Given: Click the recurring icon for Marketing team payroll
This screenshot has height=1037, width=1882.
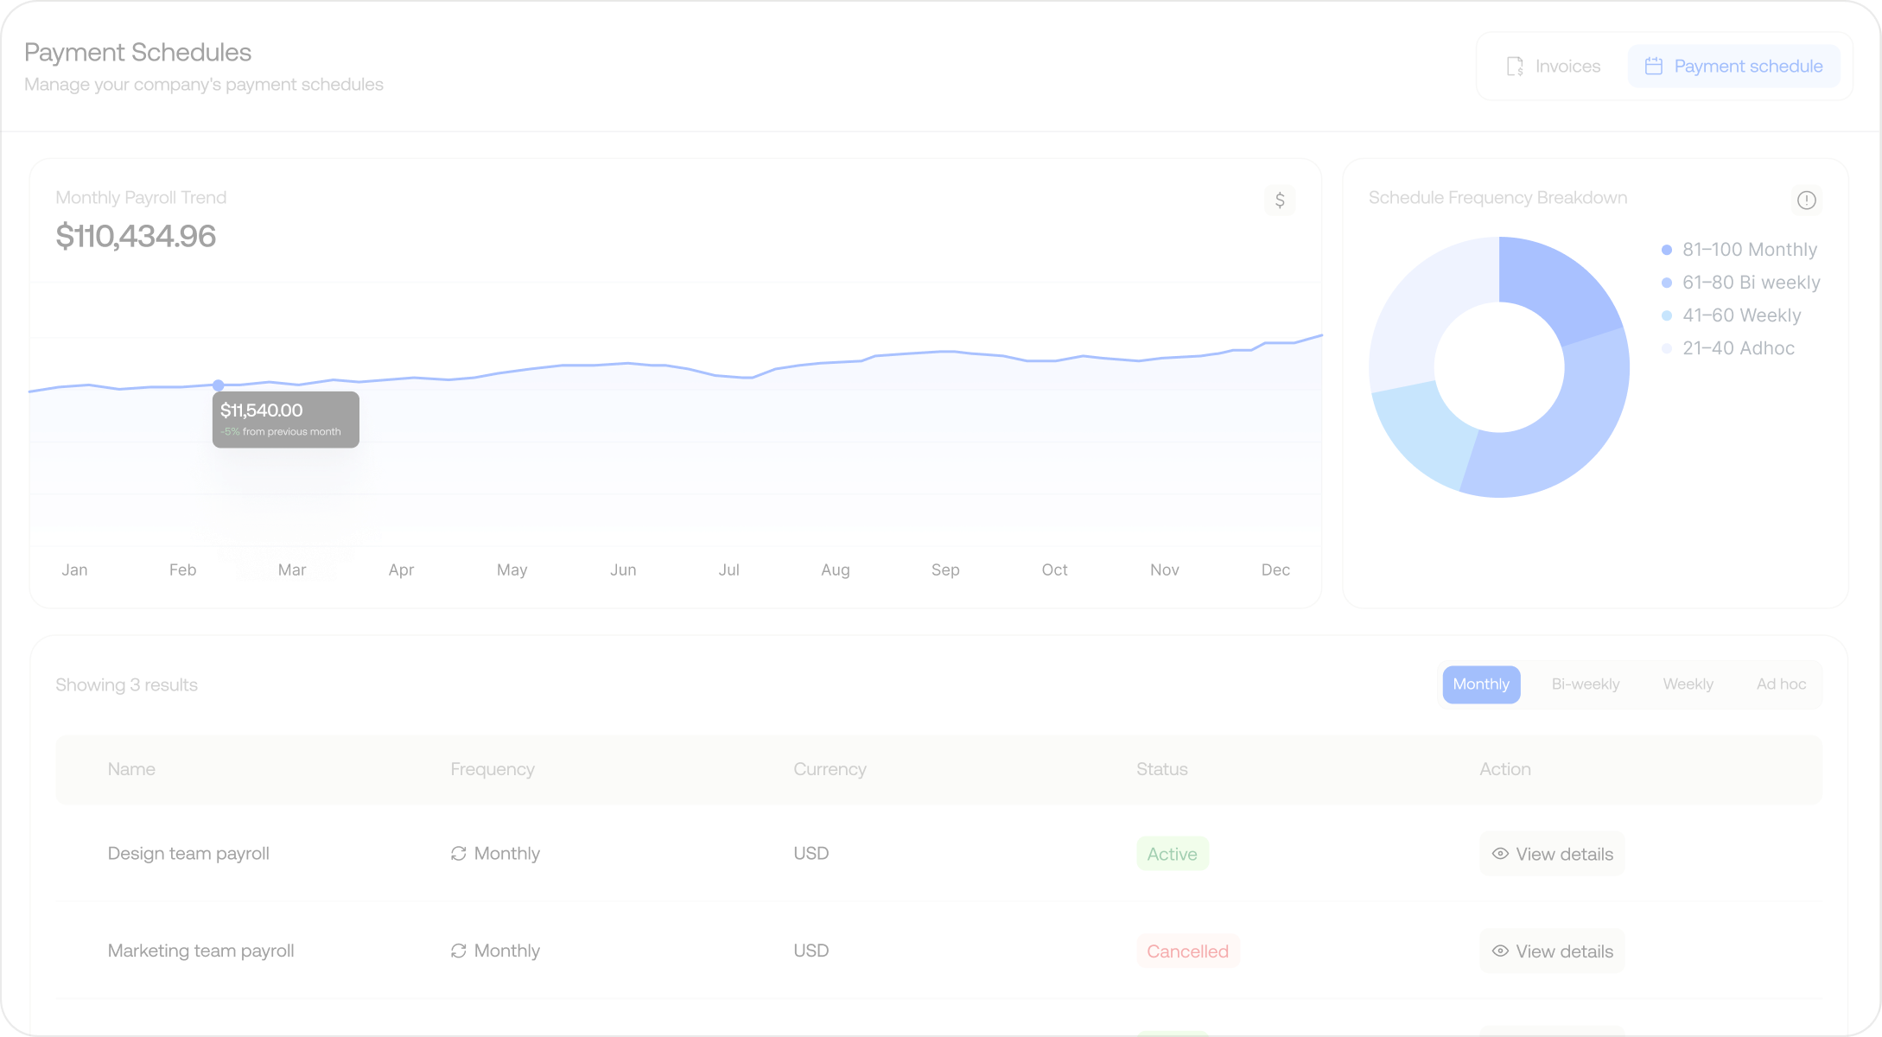Looking at the screenshot, I should [x=459, y=951].
